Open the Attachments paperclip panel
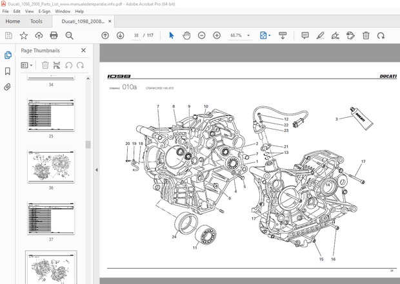The height and width of the screenshot is (284, 400). point(8,87)
